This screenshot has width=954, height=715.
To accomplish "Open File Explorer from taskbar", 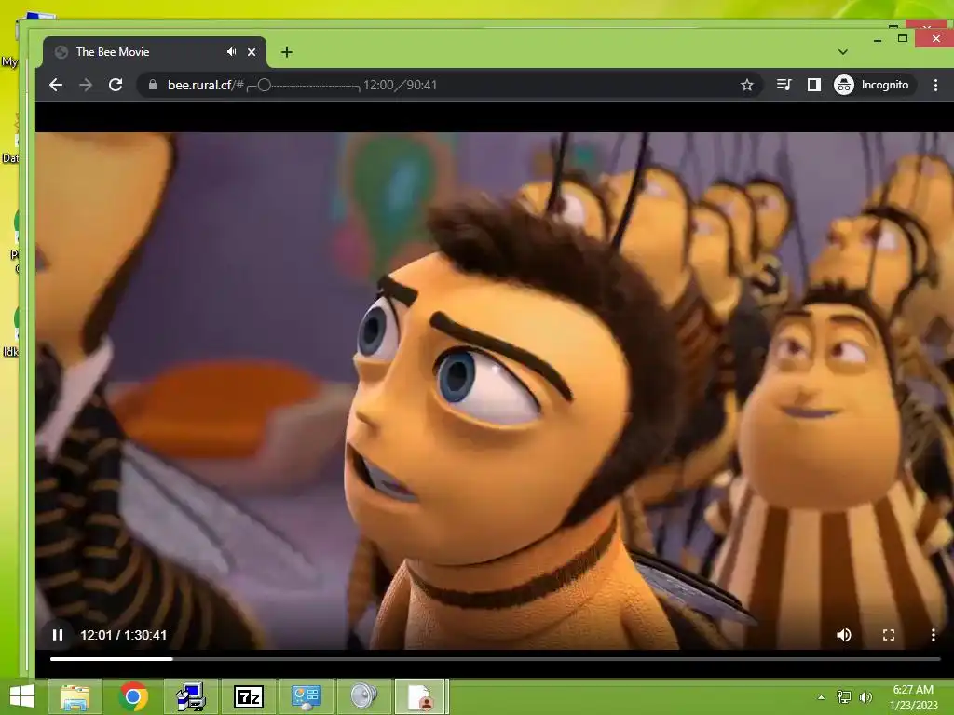I will click(x=75, y=696).
